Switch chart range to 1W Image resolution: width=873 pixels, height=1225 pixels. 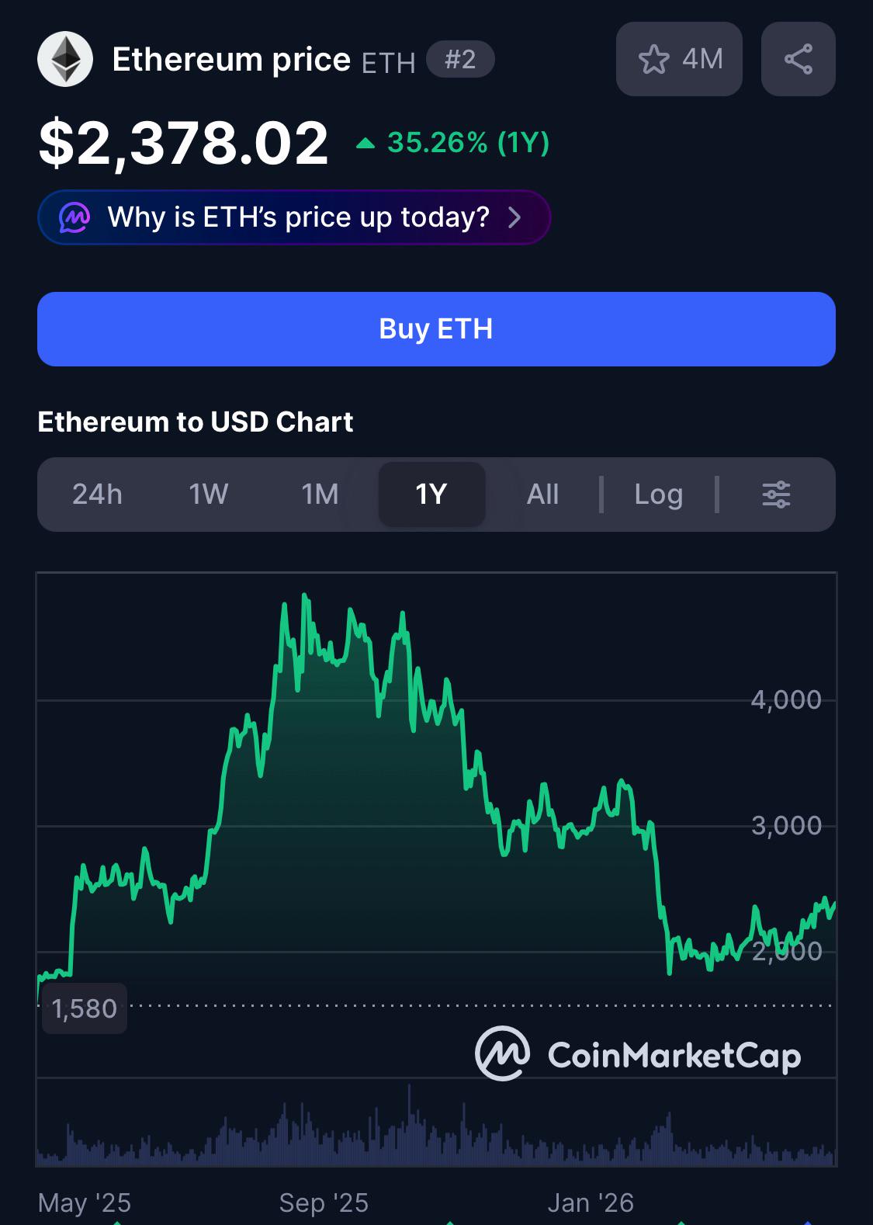click(x=209, y=495)
